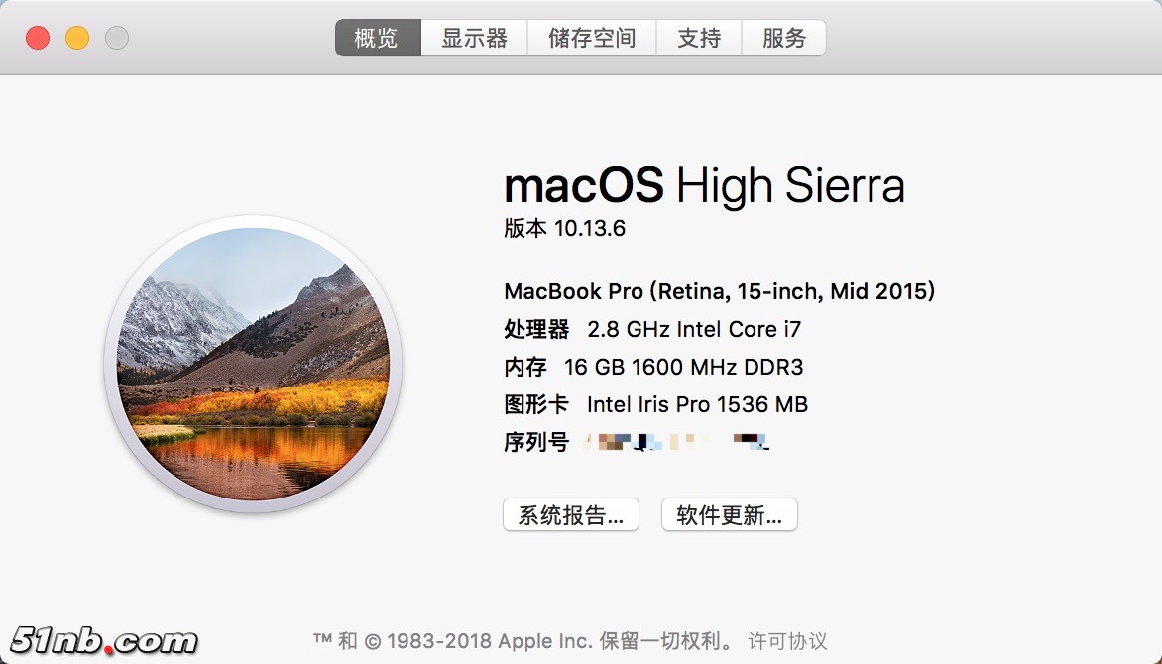Click the yellow minimize window button

[77, 39]
